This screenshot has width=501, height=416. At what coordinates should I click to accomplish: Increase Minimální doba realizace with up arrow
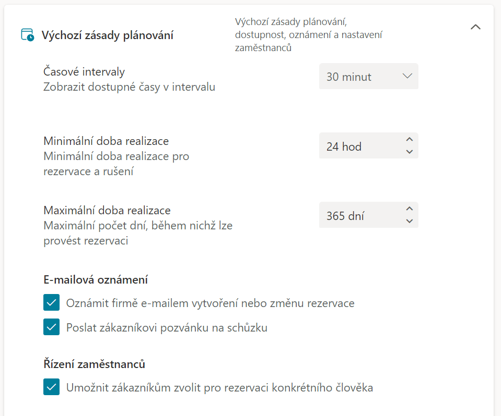coord(410,140)
